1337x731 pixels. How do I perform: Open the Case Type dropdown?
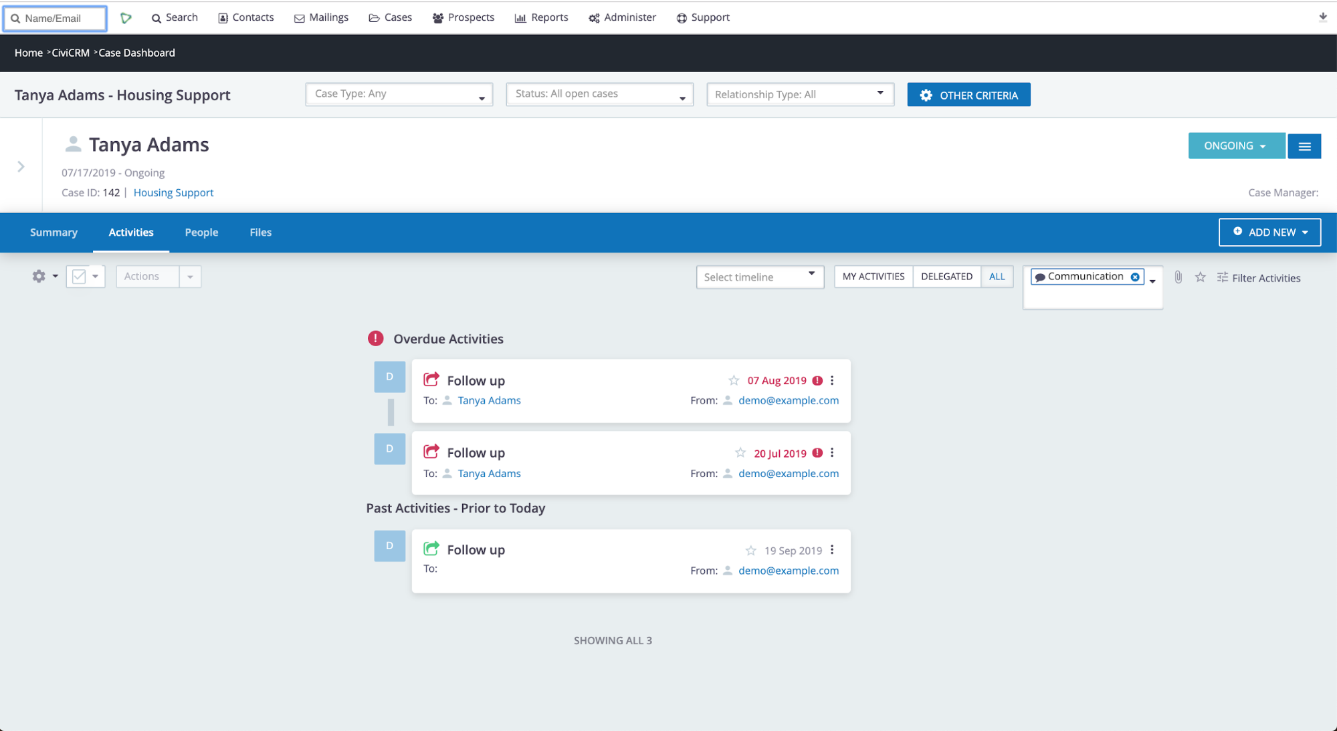(399, 94)
